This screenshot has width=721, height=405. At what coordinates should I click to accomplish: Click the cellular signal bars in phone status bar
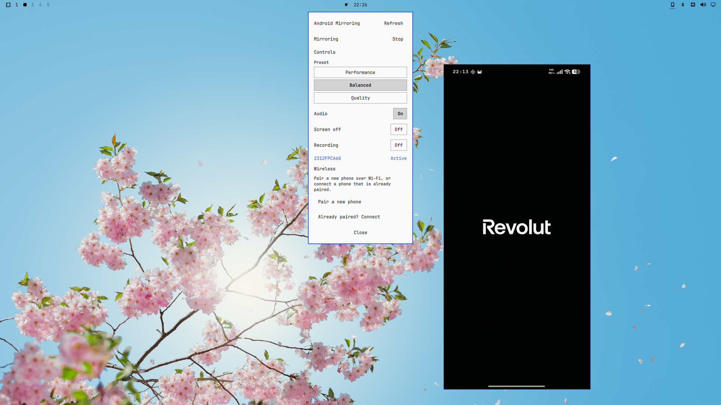click(560, 72)
